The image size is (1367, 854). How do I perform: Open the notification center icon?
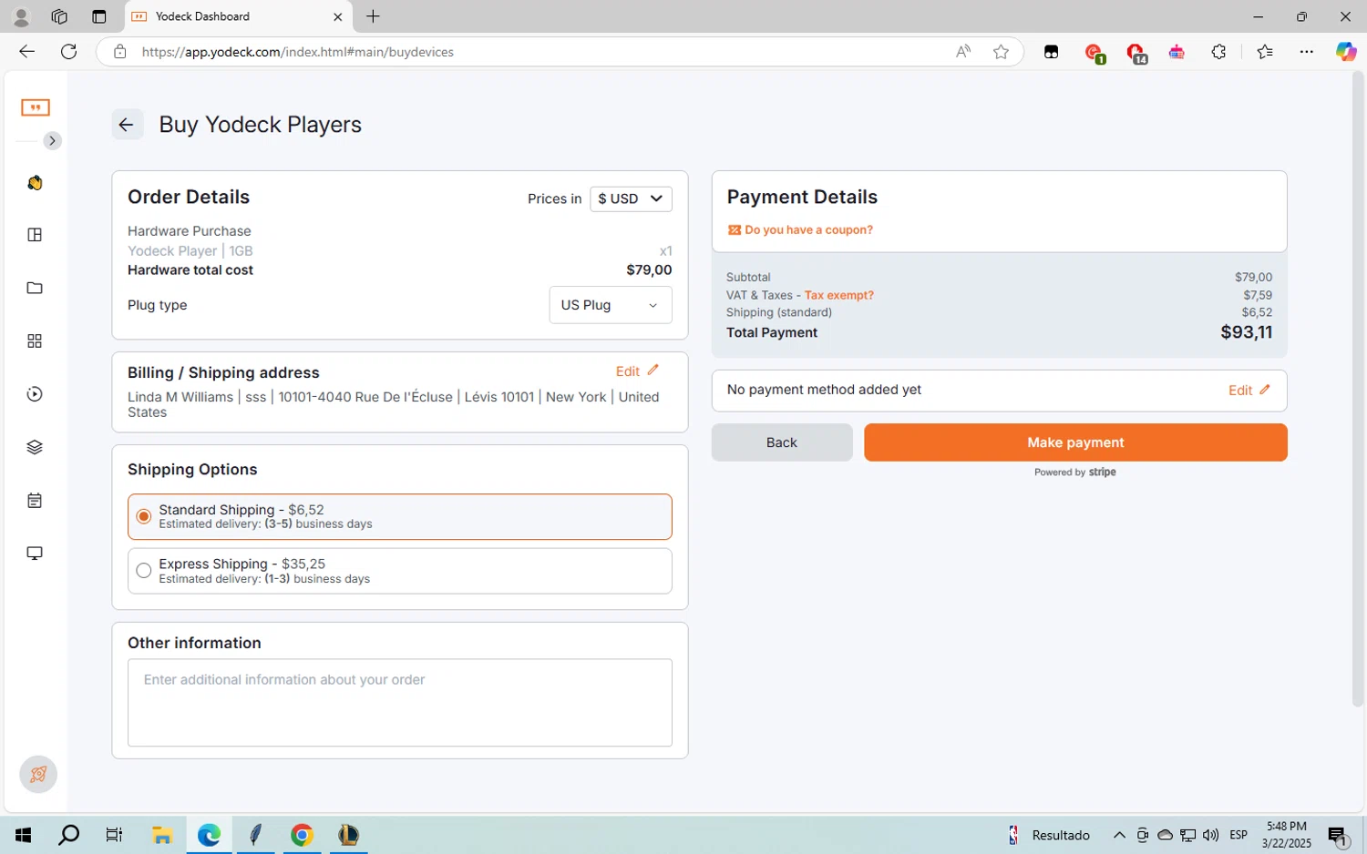pos(1338,836)
